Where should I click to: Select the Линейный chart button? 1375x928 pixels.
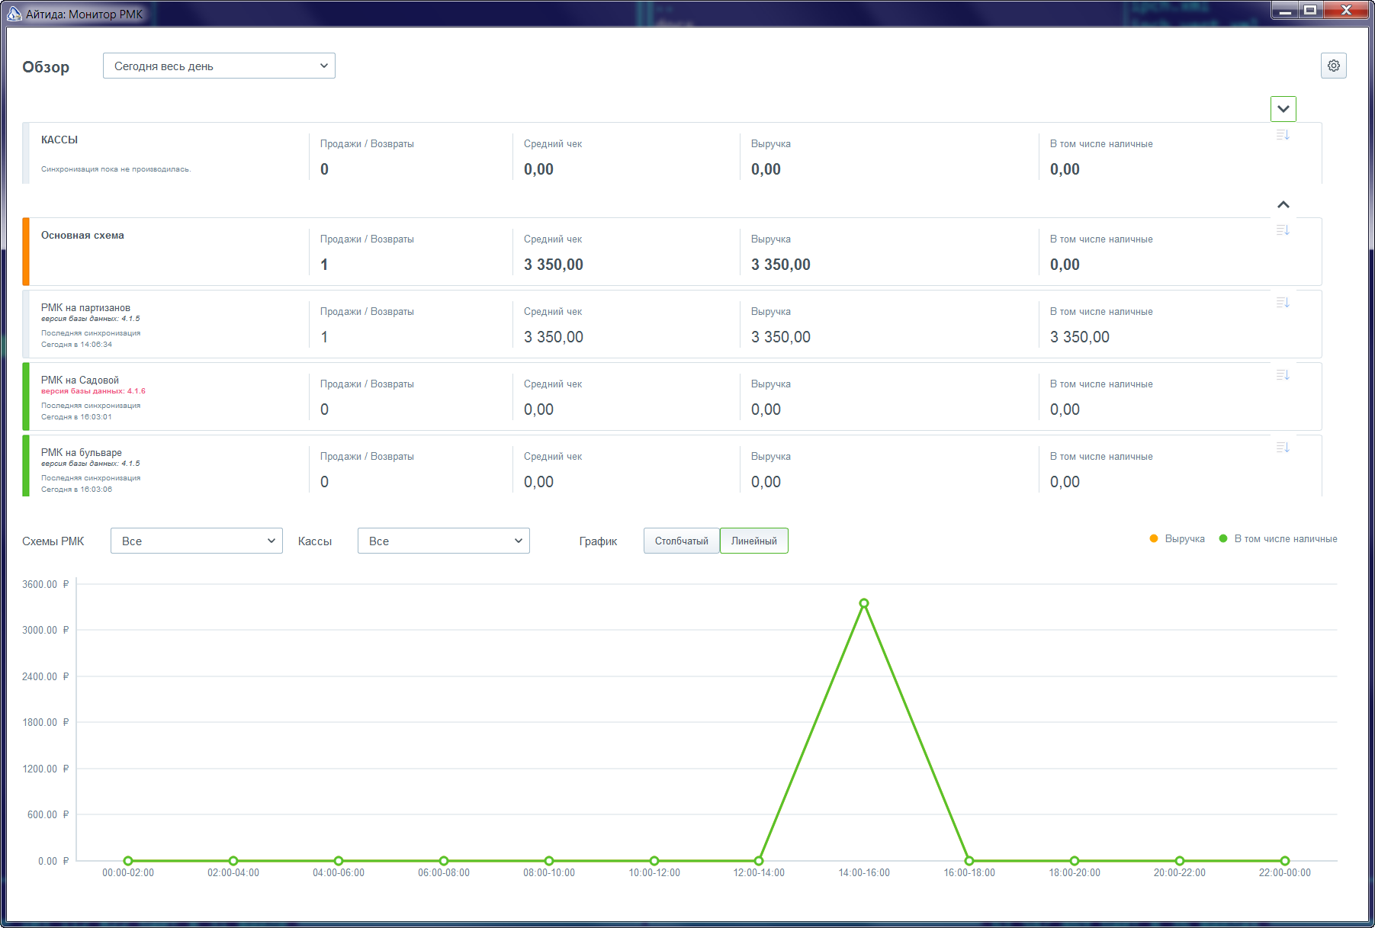753,541
